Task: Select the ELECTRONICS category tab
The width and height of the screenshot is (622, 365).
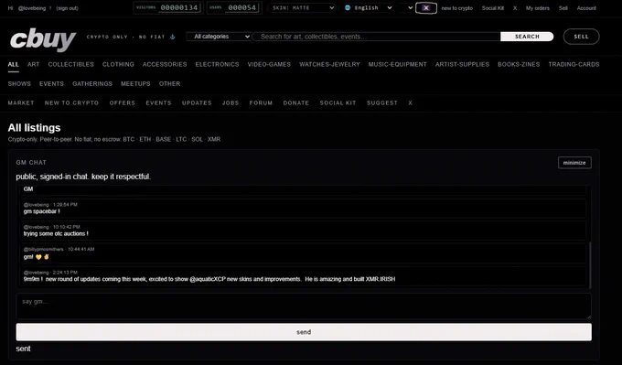Action: tap(217, 64)
